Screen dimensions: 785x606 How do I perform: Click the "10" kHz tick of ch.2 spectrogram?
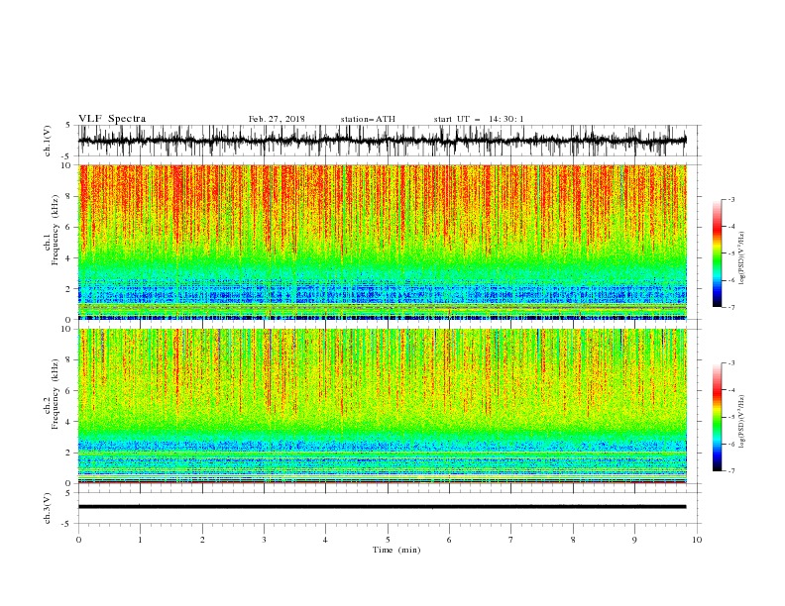click(66, 329)
